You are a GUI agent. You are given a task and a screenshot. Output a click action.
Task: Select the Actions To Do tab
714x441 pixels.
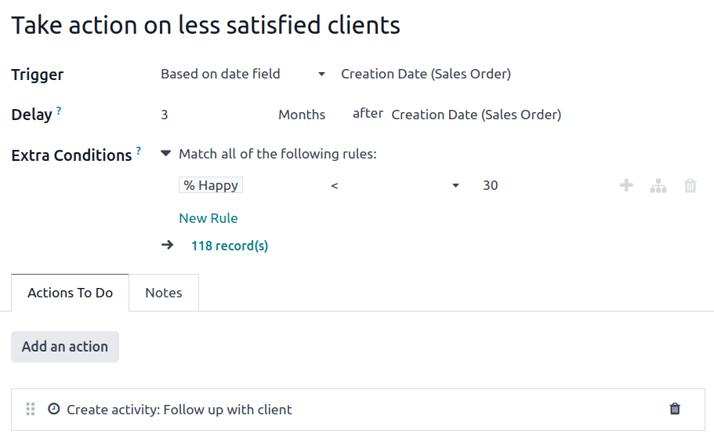70,293
